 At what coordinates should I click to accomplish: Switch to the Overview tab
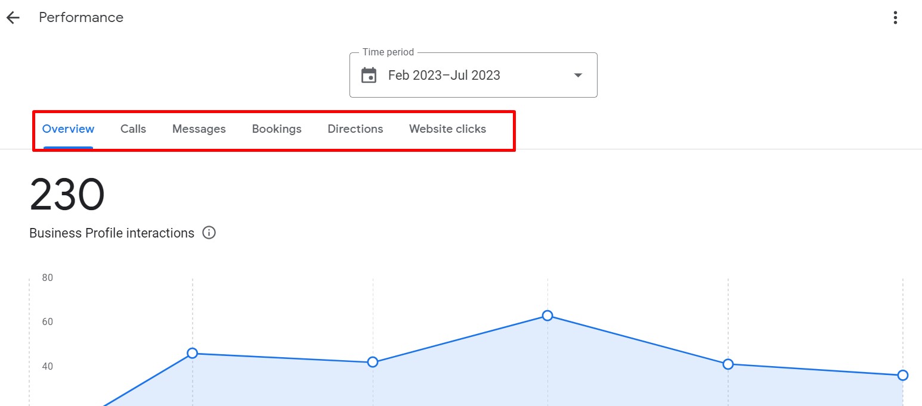[x=68, y=129]
